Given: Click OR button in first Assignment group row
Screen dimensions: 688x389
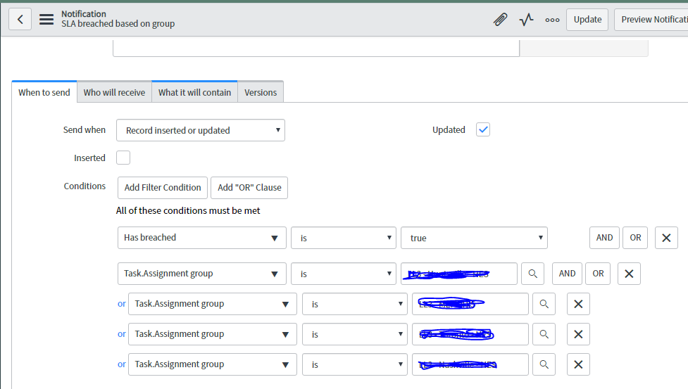Looking at the screenshot, I should [598, 274].
